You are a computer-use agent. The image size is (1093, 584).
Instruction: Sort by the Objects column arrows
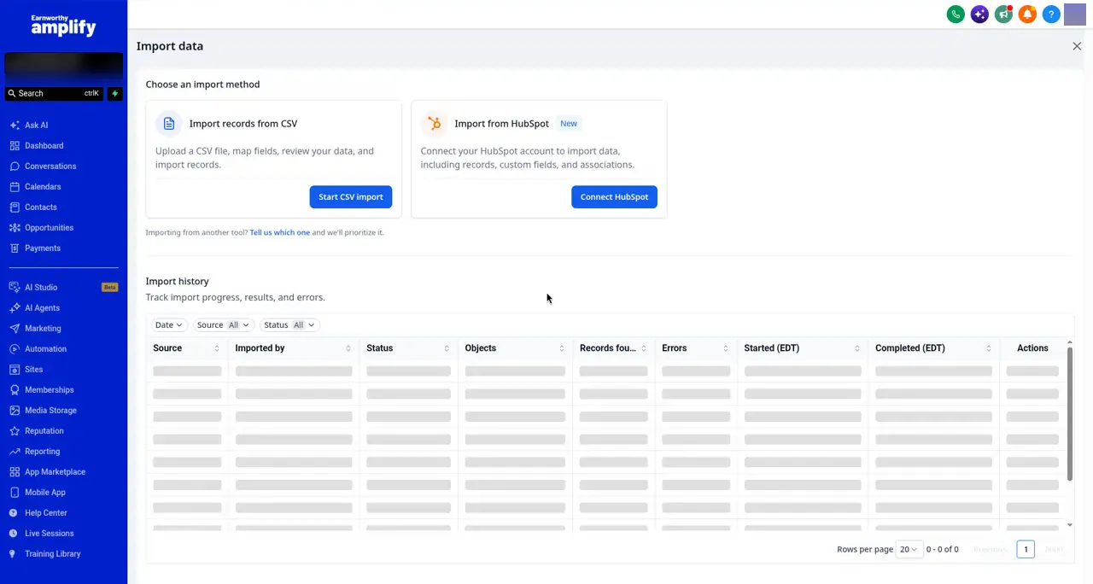(561, 348)
